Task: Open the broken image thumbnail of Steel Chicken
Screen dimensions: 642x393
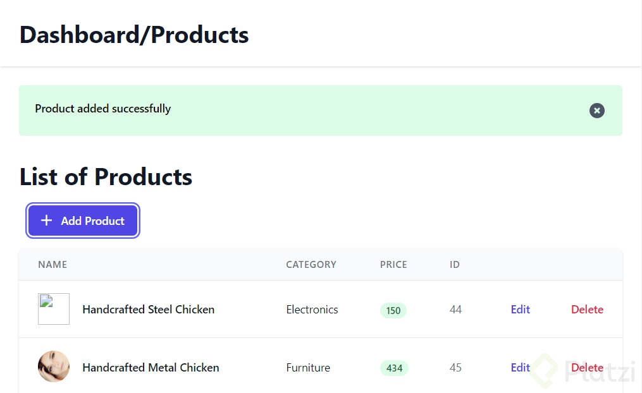Action: (x=54, y=309)
